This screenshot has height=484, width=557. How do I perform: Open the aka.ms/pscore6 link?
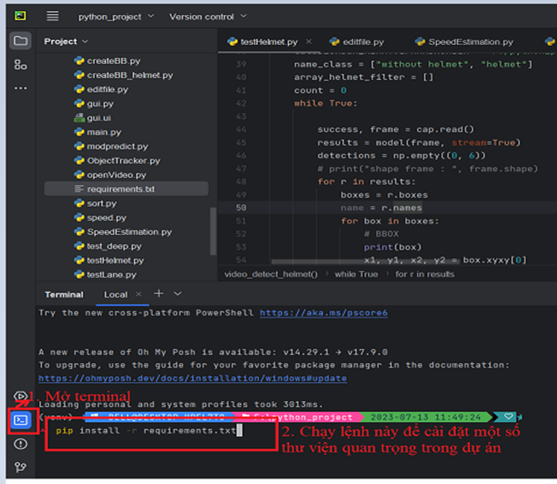pyautogui.click(x=323, y=313)
